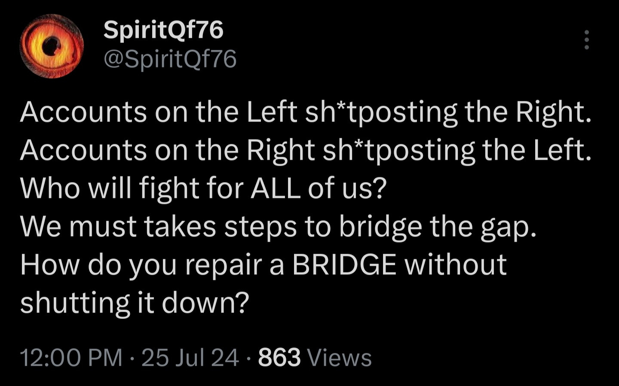Viewport: 619px width, 386px height.
Task: Click the line starting 'How do you repair'
Action: [x=263, y=264]
